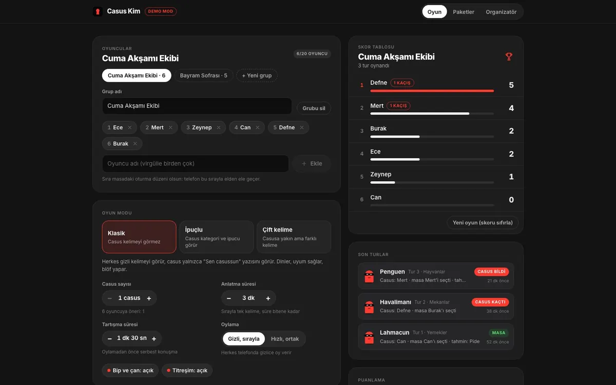Remove Defne's player chip with x

(302, 127)
